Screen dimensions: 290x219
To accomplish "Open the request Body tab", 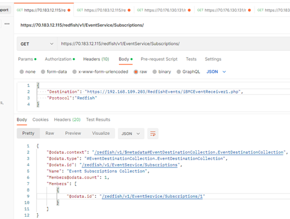I will (x=125, y=59).
